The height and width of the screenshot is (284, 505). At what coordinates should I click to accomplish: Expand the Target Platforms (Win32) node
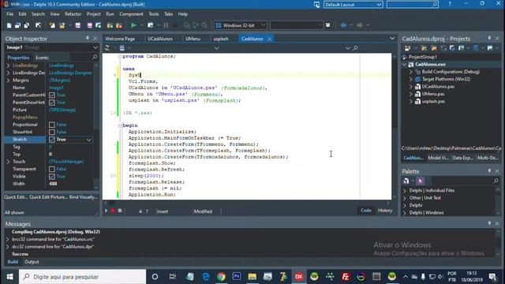click(x=410, y=79)
